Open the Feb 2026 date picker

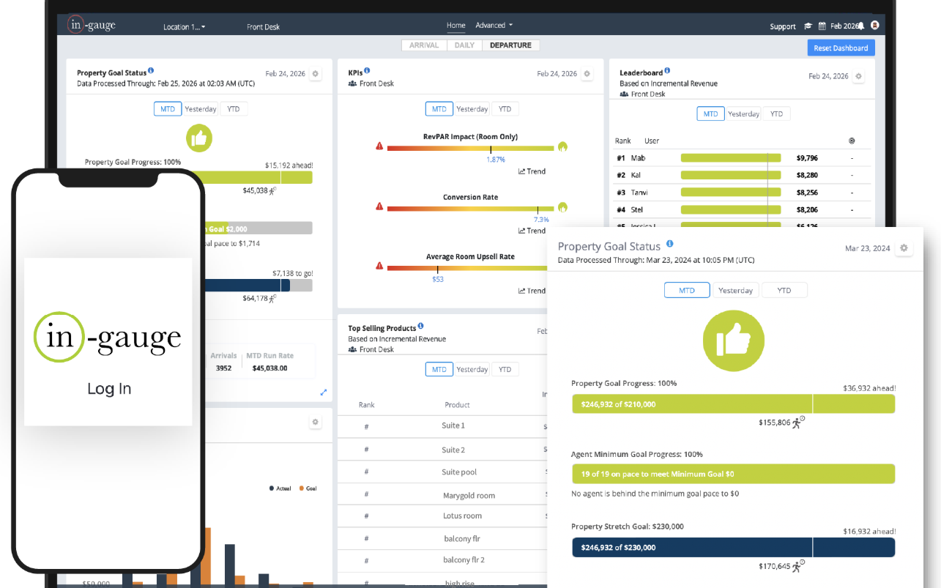tap(844, 26)
